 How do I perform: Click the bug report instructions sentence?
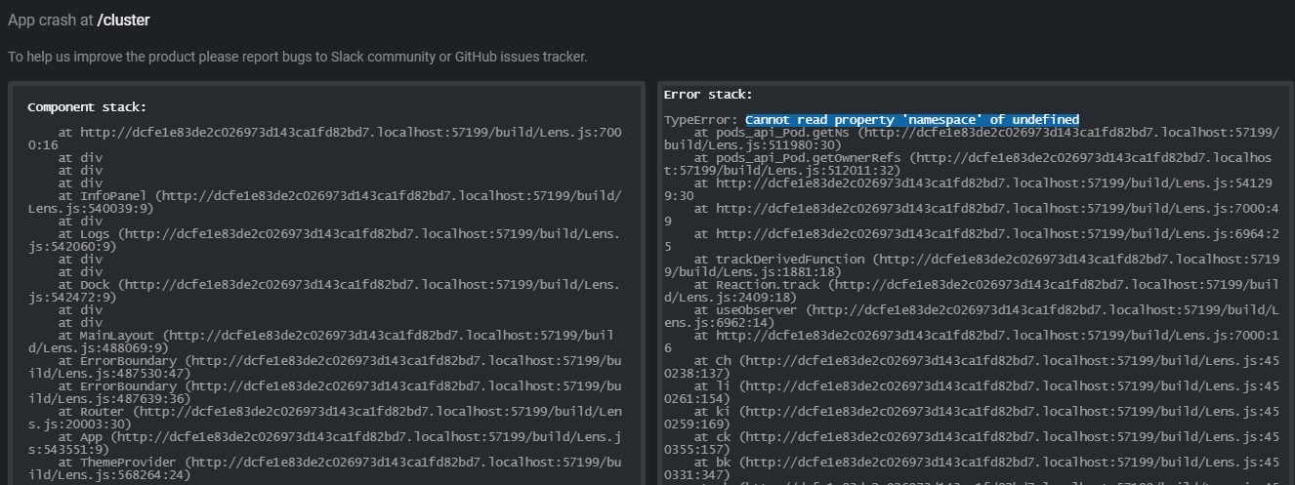coord(298,57)
